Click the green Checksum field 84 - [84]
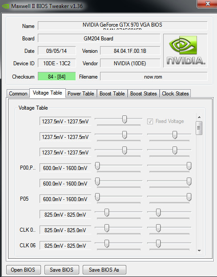This screenshot has height=277, width=217. [56, 76]
